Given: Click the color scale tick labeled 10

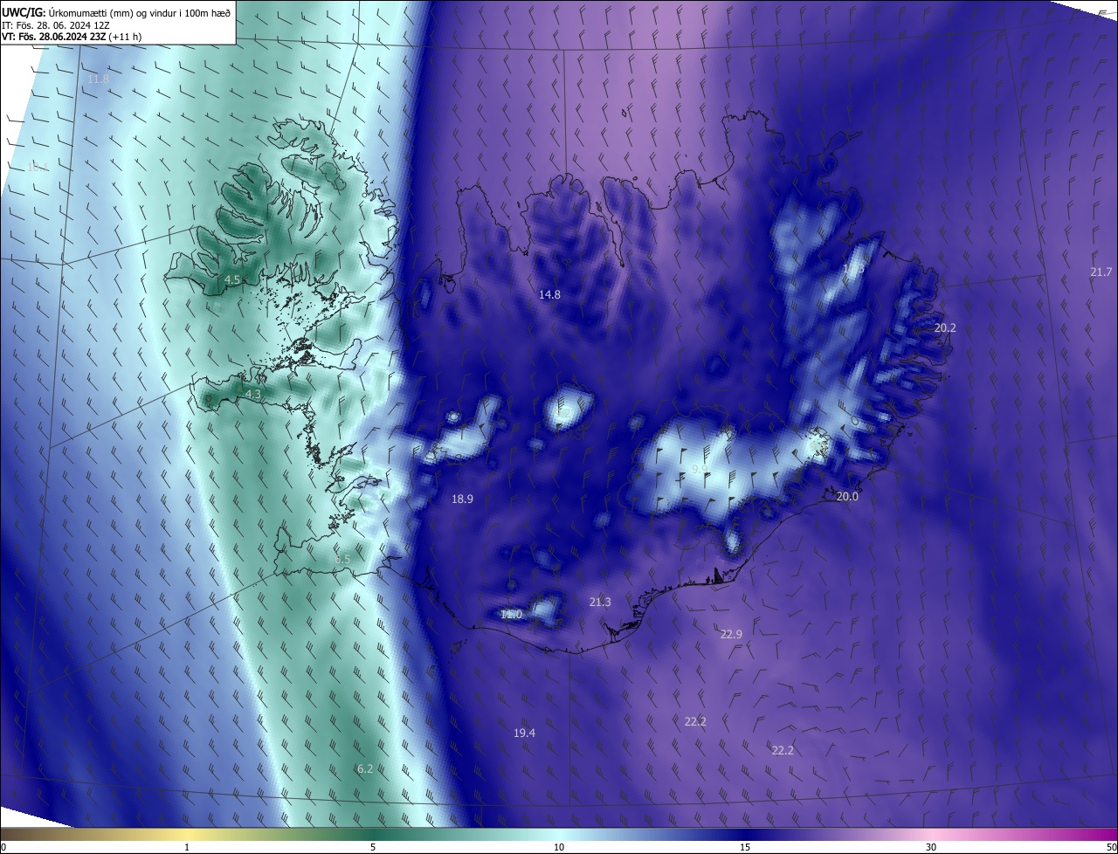Looking at the screenshot, I should click(559, 848).
